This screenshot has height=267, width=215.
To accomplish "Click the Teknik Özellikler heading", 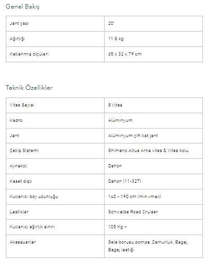I will (x=29, y=87).
